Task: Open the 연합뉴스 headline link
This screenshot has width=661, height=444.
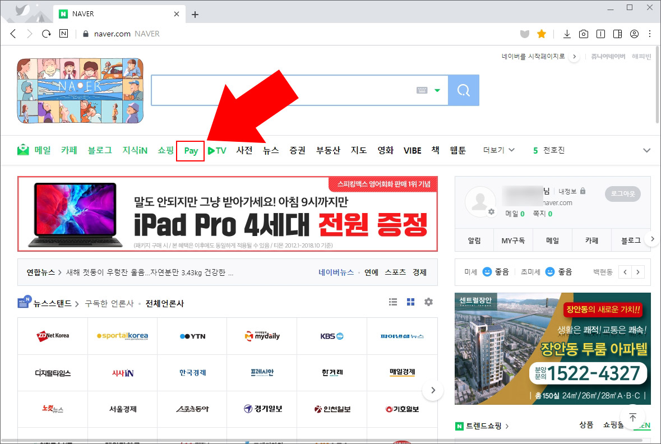Action: 150,272
